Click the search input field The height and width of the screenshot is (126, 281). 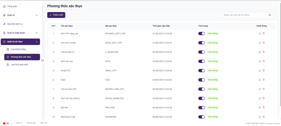pos(245,15)
